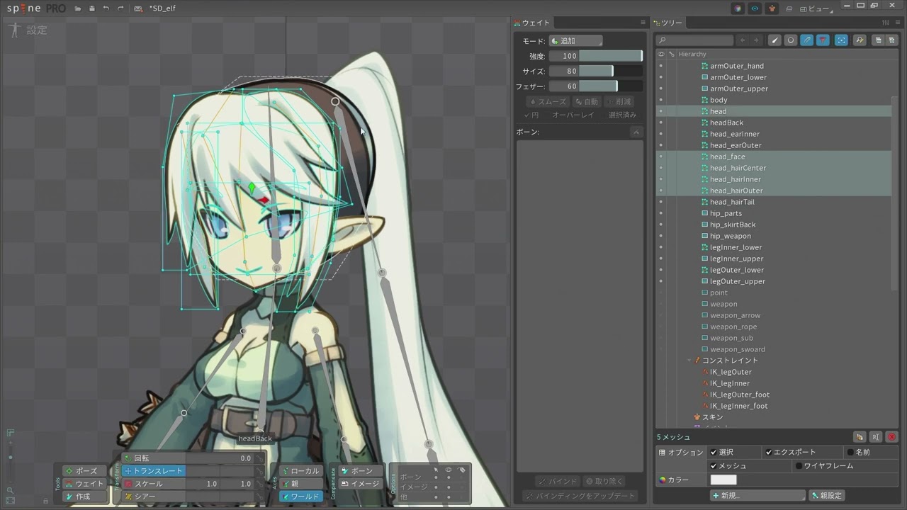Viewport: 907px width, 510px height.
Task: Uncheck the 選択 checkbox
Action: pyautogui.click(x=714, y=452)
